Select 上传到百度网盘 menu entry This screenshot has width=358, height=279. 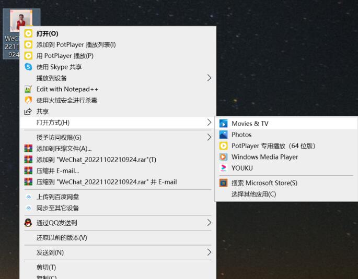tap(57, 197)
